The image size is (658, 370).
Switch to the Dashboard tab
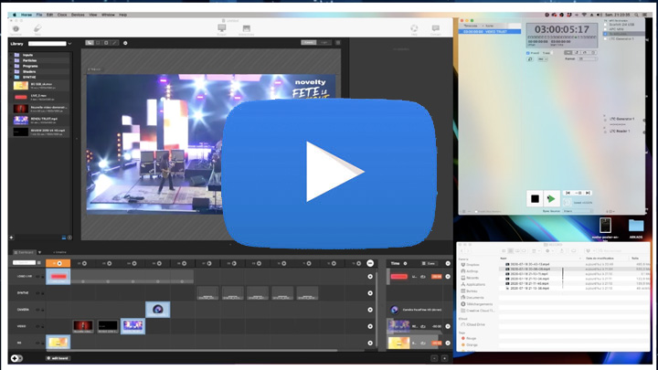tap(24, 252)
